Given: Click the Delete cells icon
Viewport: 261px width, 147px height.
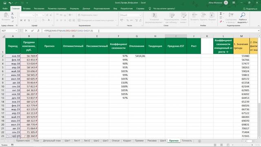Looking at the screenshot, I should [x=203, y=16].
